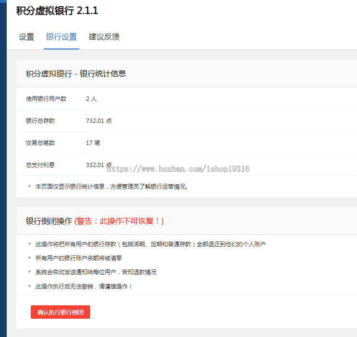Click the value 332.01 点

pos(99,165)
